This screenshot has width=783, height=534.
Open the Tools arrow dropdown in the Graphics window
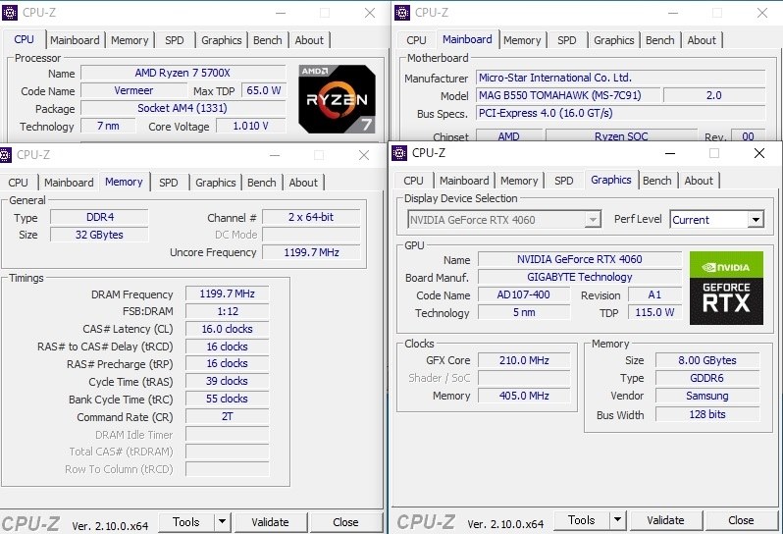coord(617,520)
